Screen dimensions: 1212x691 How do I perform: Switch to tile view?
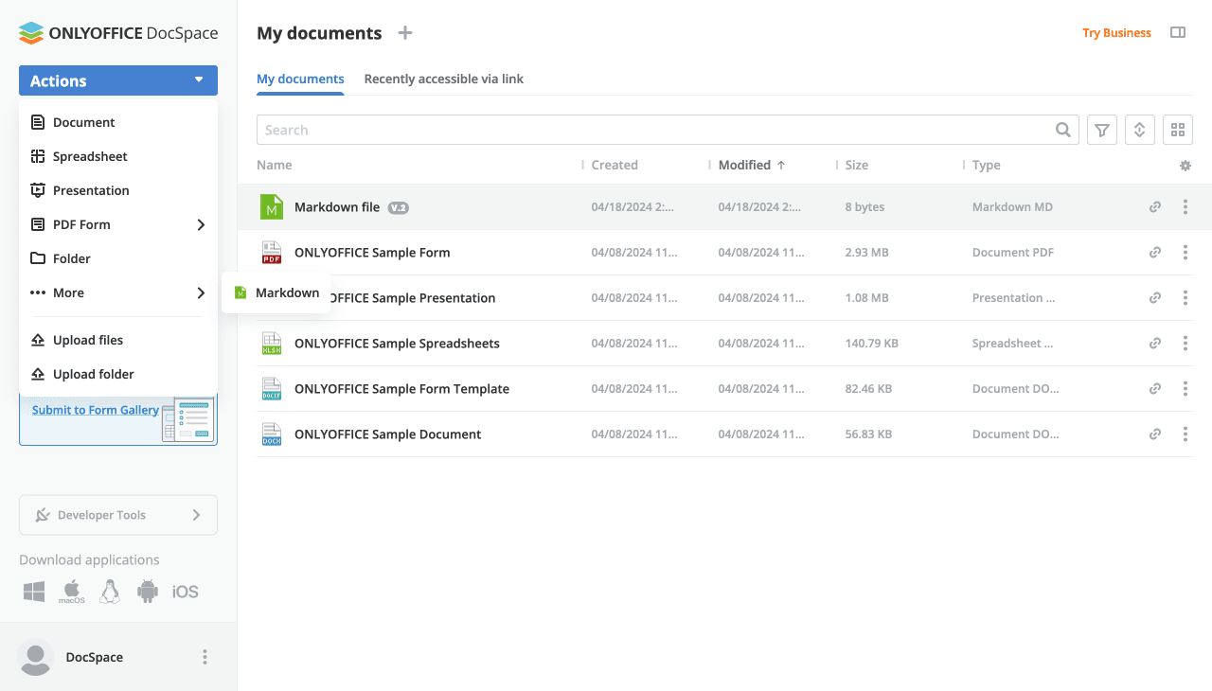1178,130
